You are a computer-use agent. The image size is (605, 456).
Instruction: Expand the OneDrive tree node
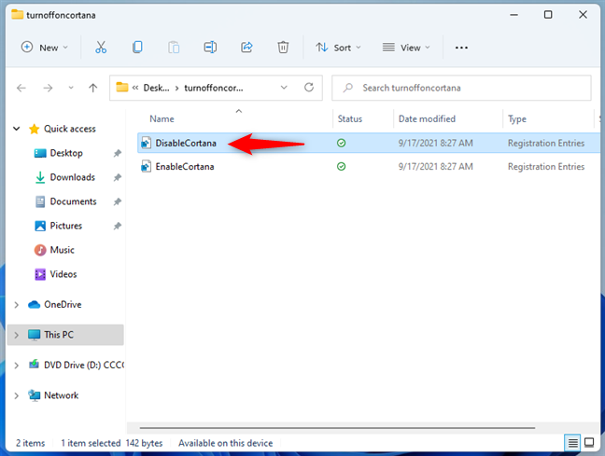tap(16, 305)
